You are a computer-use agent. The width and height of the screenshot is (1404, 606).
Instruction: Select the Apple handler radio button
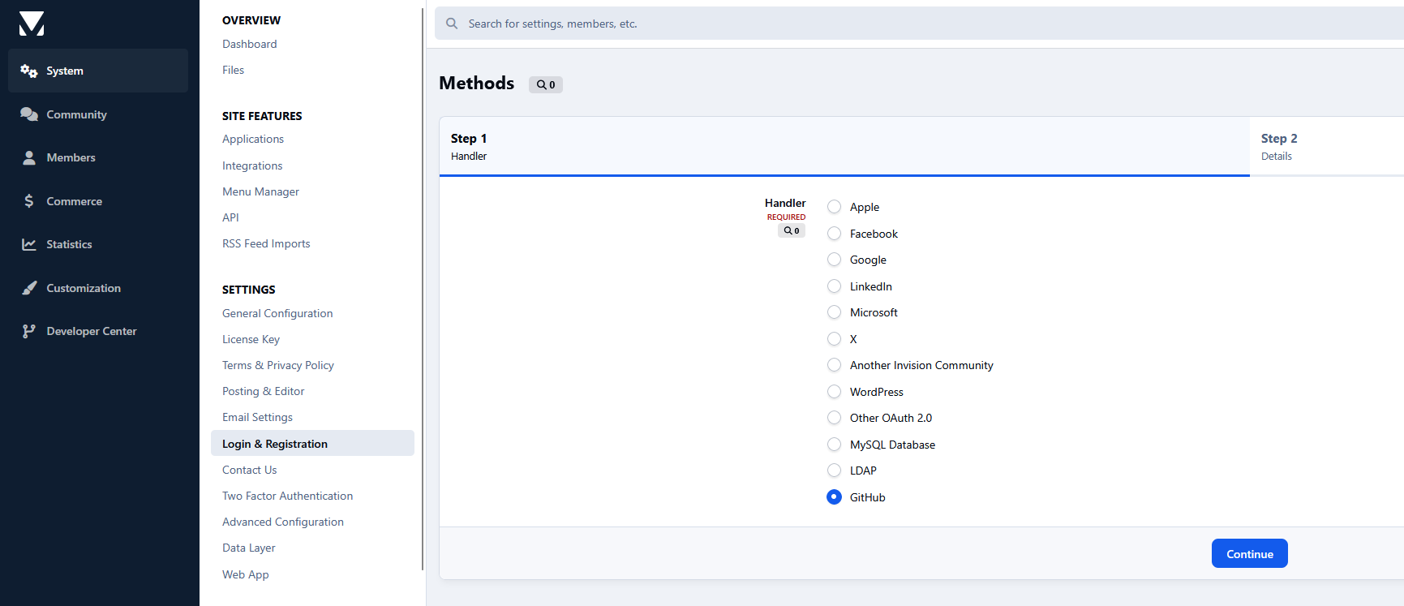click(834, 207)
